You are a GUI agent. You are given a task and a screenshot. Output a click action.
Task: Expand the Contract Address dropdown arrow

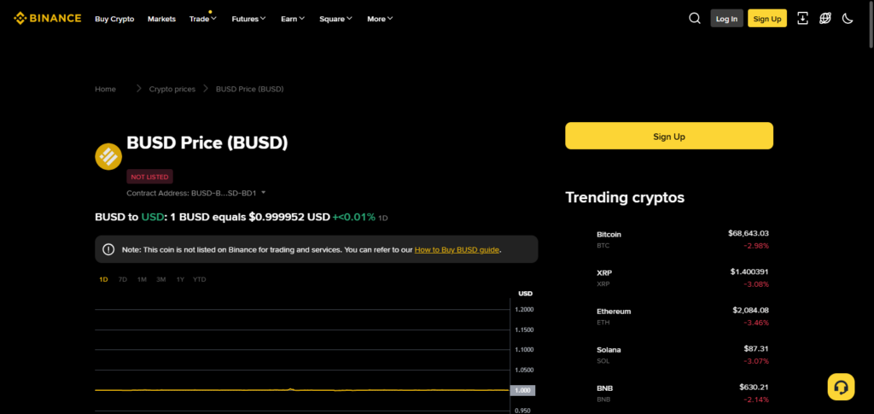point(264,193)
